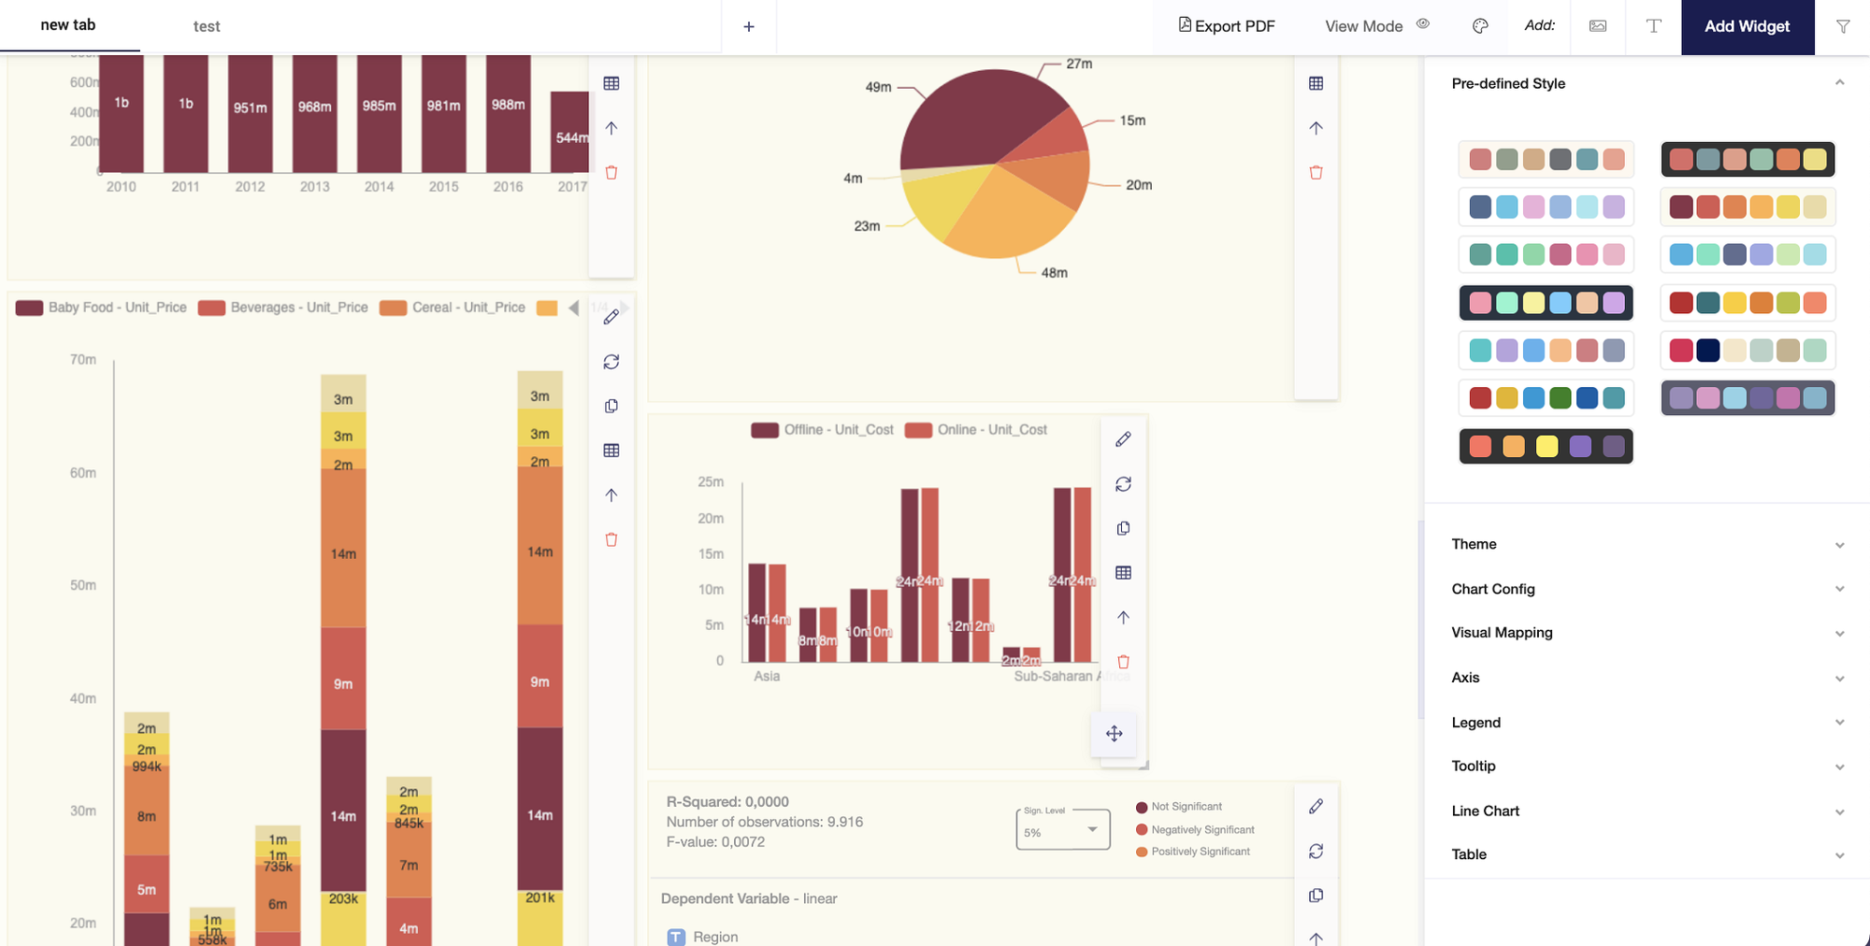
Task: Open the Sign. Level 5% dropdown
Action: pyautogui.click(x=1063, y=829)
